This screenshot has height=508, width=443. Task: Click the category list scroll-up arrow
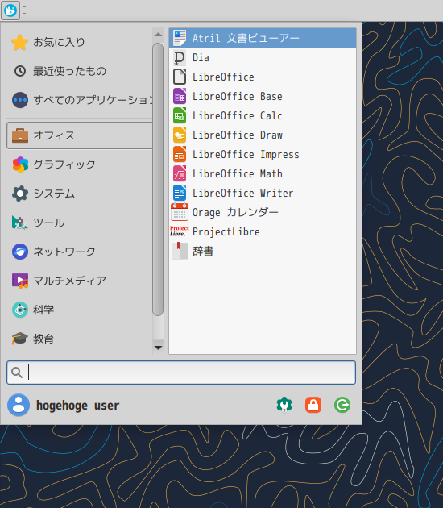(x=158, y=35)
